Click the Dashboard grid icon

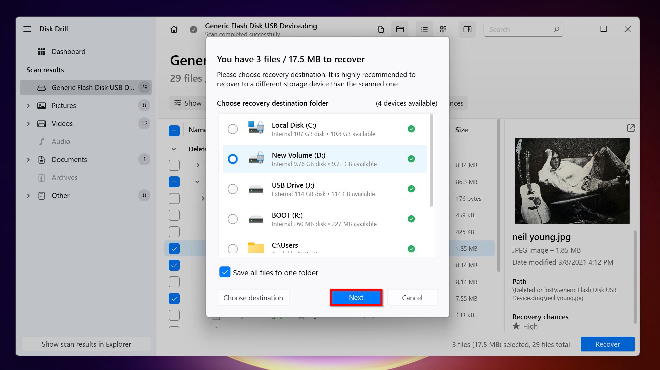tap(42, 52)
